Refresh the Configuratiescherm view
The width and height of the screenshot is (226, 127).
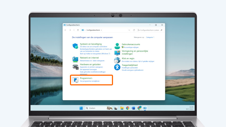[134, 30]
